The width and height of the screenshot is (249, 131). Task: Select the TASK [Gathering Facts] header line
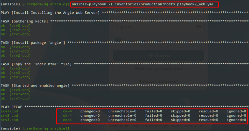(24, 21)
